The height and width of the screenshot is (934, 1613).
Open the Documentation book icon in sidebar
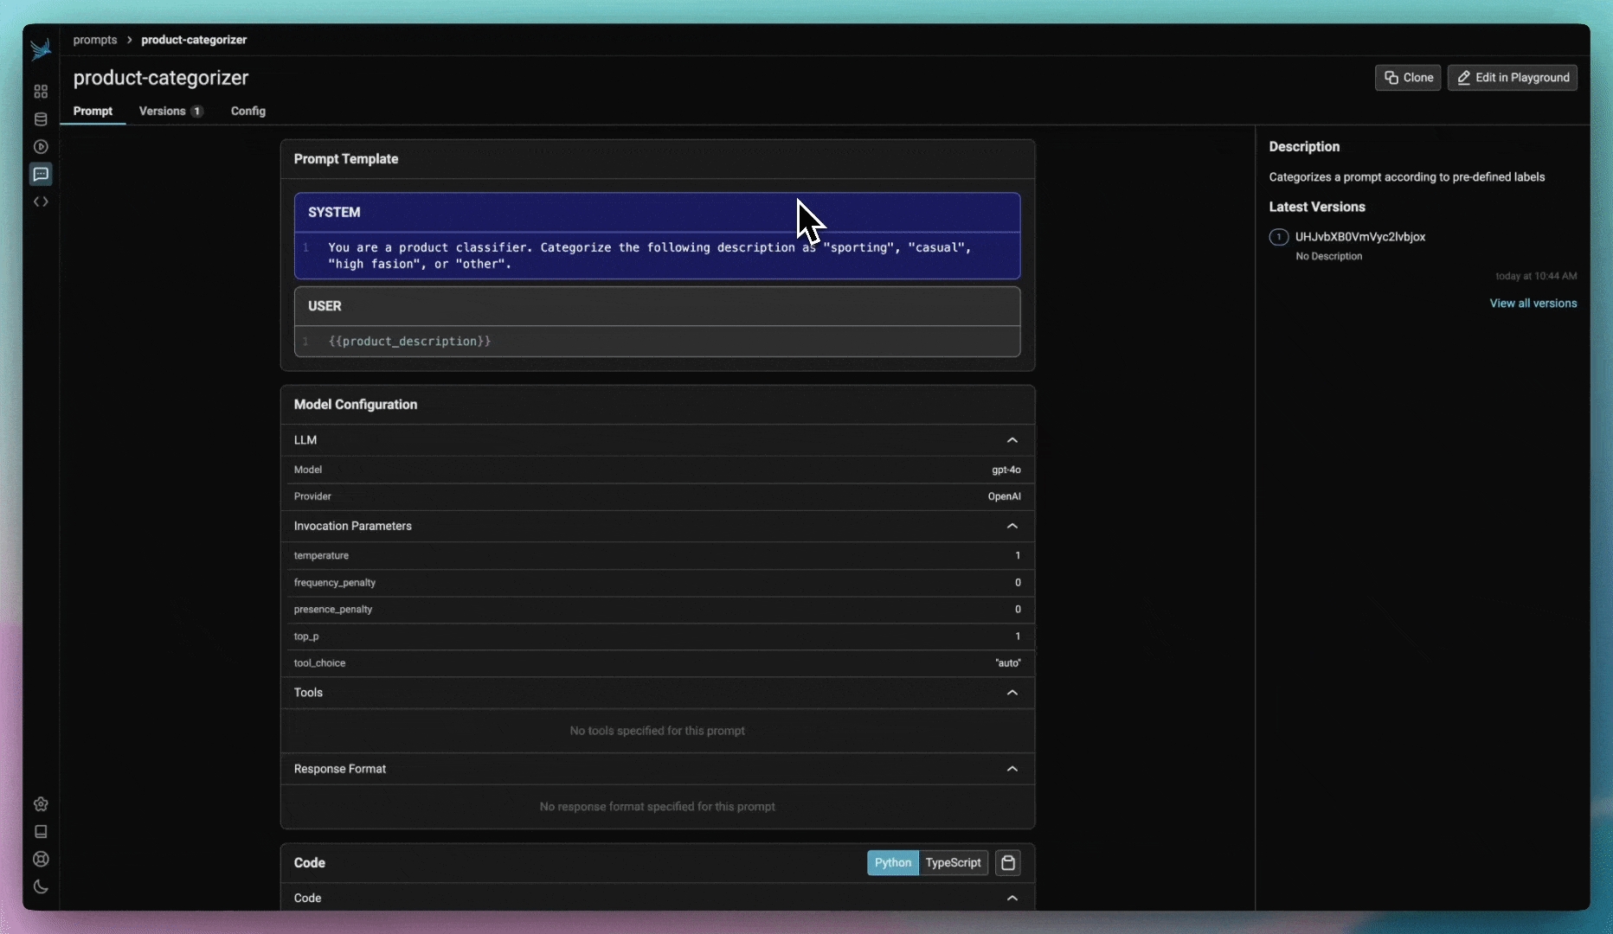[41, 832]
